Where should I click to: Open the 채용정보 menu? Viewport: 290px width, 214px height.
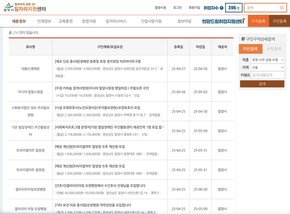19,21
